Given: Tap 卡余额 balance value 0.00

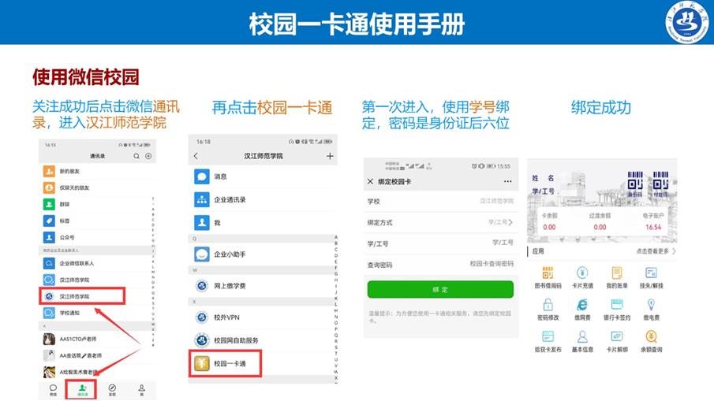Looking at the screenshot, I should tap(549, 228).
